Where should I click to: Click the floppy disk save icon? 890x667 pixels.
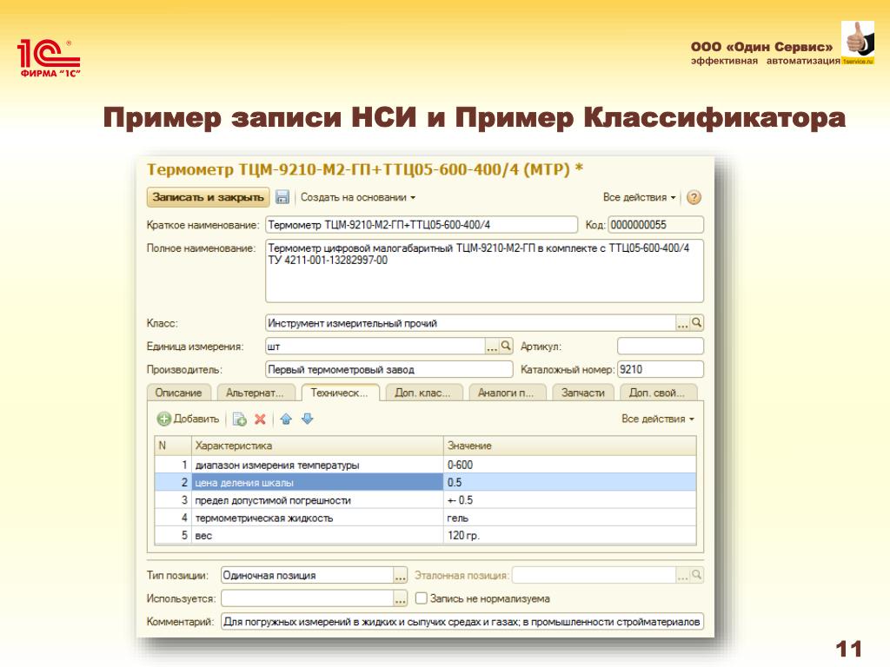pos(282,197)
